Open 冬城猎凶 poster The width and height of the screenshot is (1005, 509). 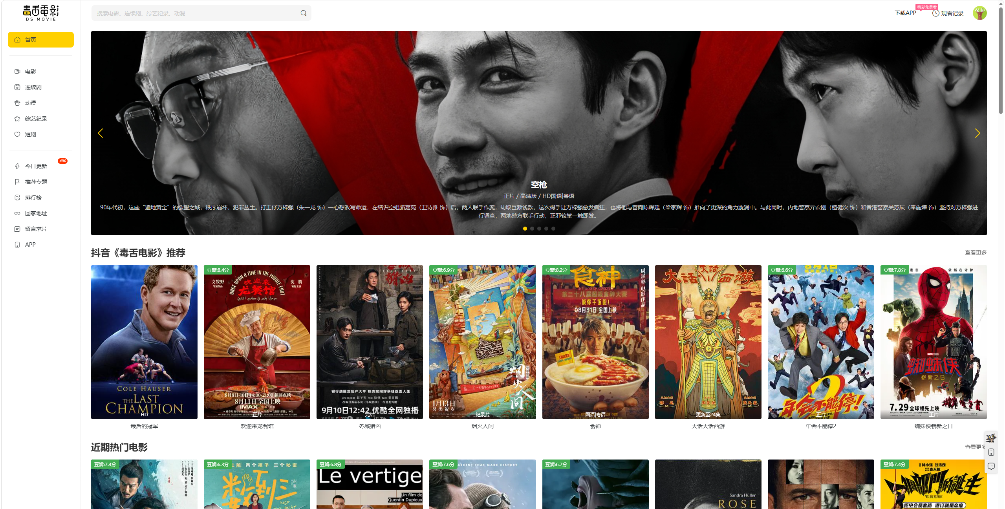[x=370, y=342]
